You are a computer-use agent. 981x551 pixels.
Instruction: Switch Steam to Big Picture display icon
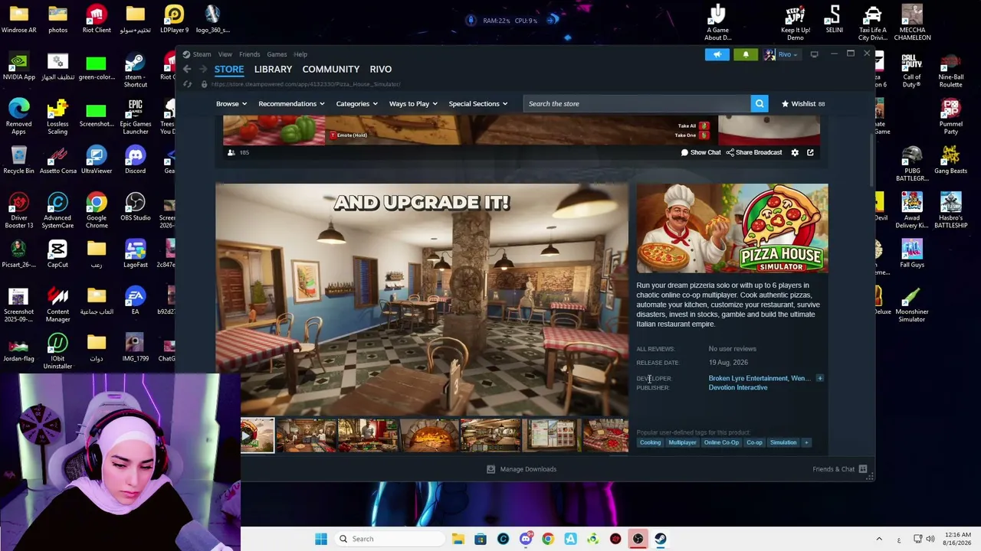point(815,54)
